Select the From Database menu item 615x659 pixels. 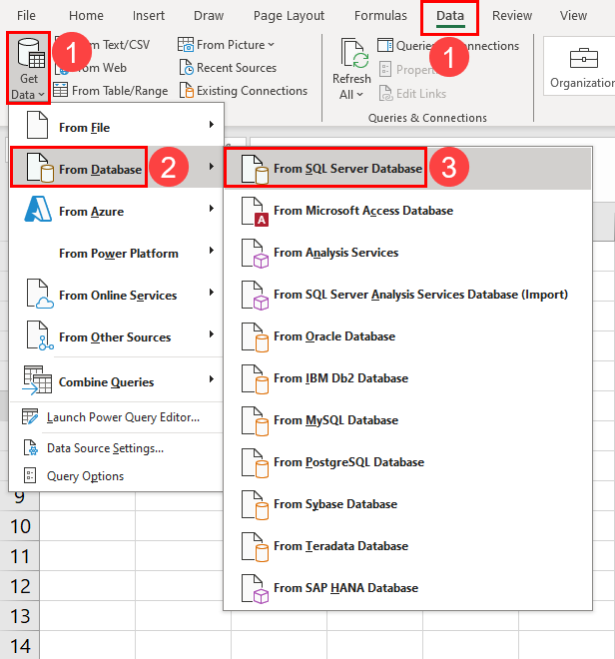pyautogui.click(x=117, y=167)
